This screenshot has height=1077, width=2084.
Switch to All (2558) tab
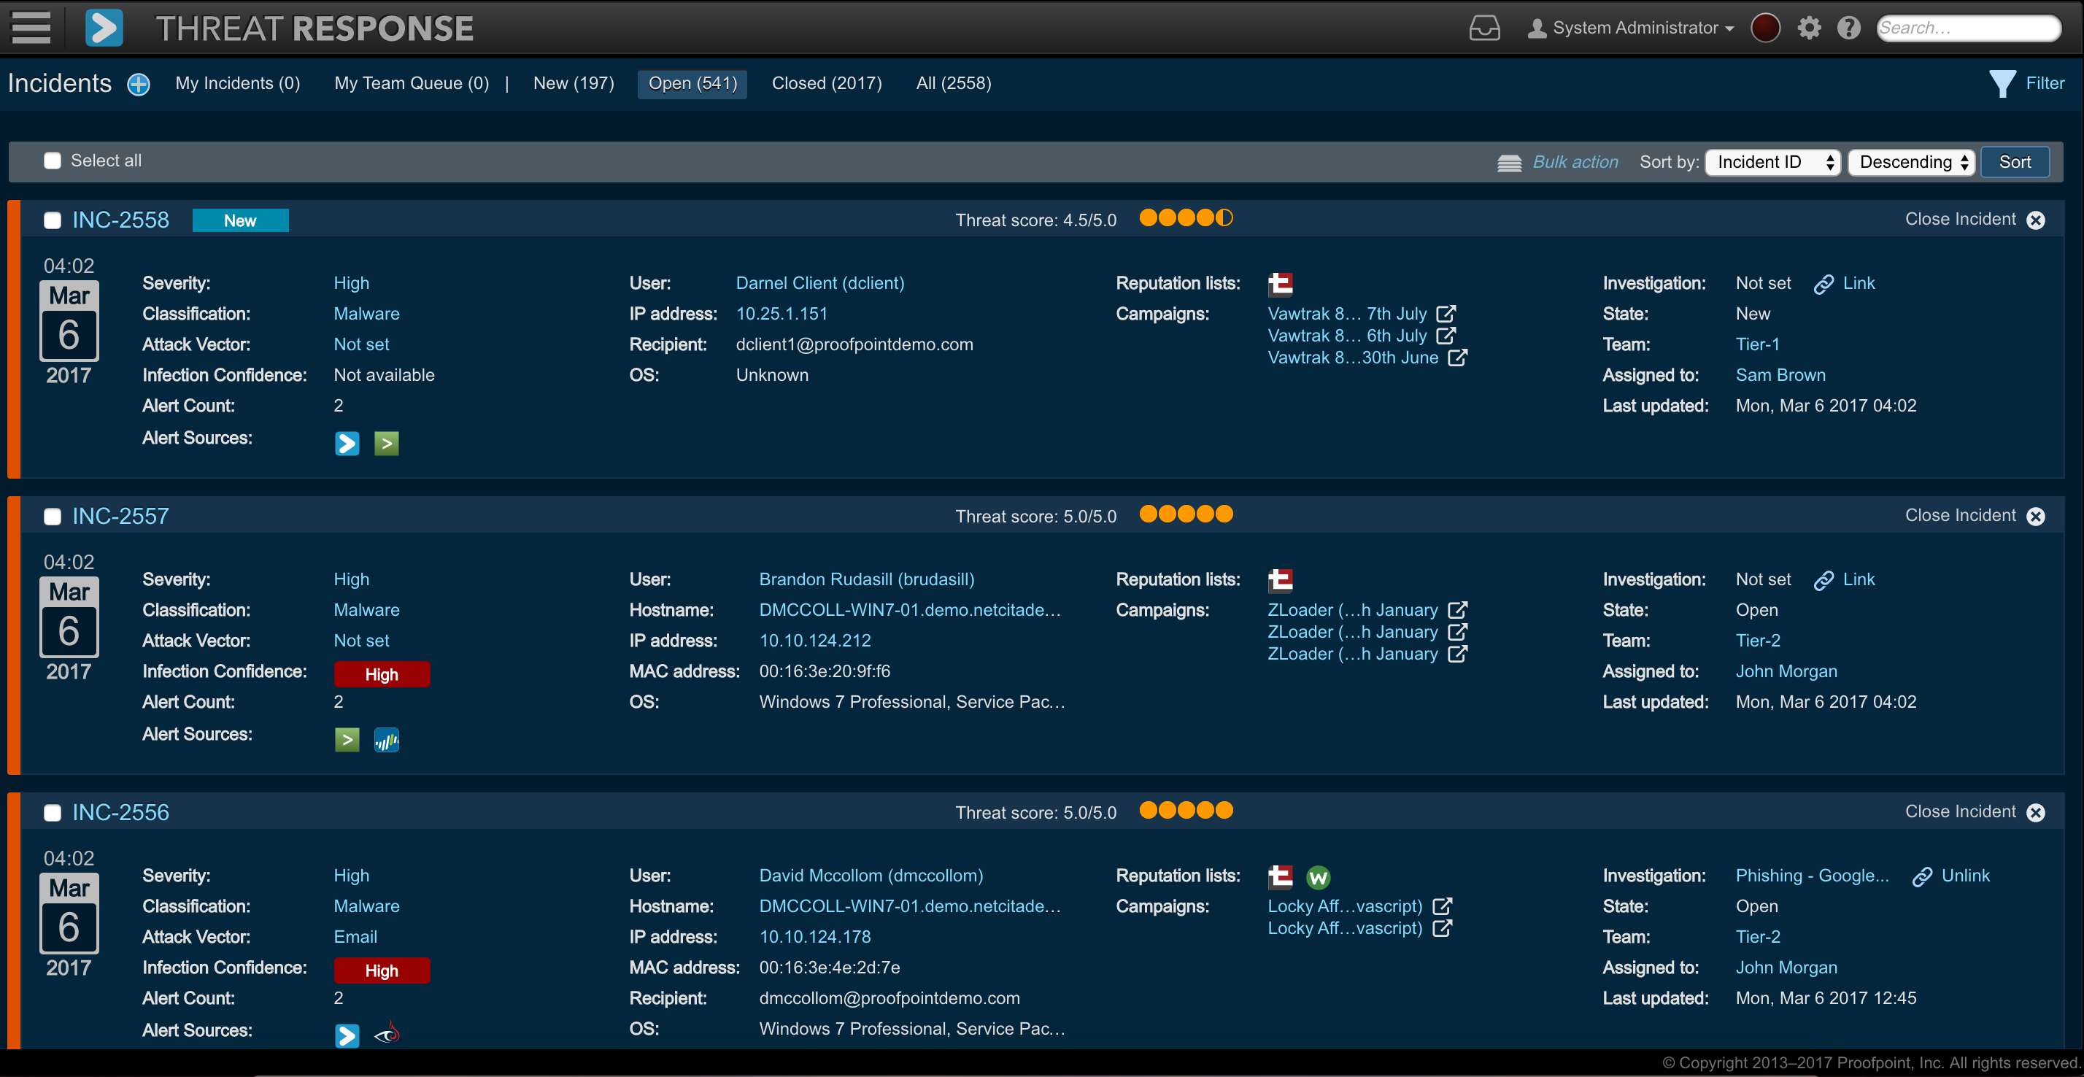click(x=954, y=83)
